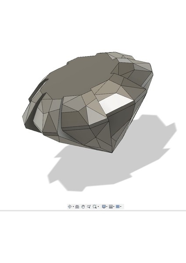Click the gray Grid and Snaps icon
The image size is (186, 263).
[111, 206]
